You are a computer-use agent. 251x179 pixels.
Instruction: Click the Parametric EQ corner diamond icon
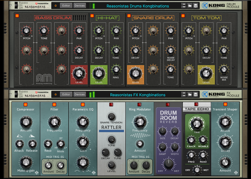94,173
